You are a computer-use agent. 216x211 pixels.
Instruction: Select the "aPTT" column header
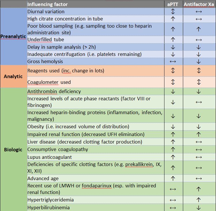click(x=173, y=4)
